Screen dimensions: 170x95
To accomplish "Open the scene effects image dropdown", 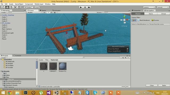I will click(56, 12).
